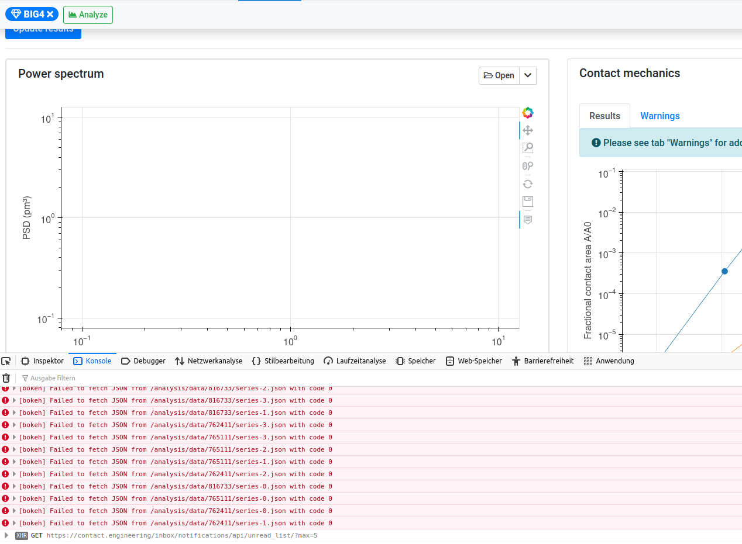Screen dimensions: 742x544
Task: Switch to the Warnings tab
Action: point(659,116)
